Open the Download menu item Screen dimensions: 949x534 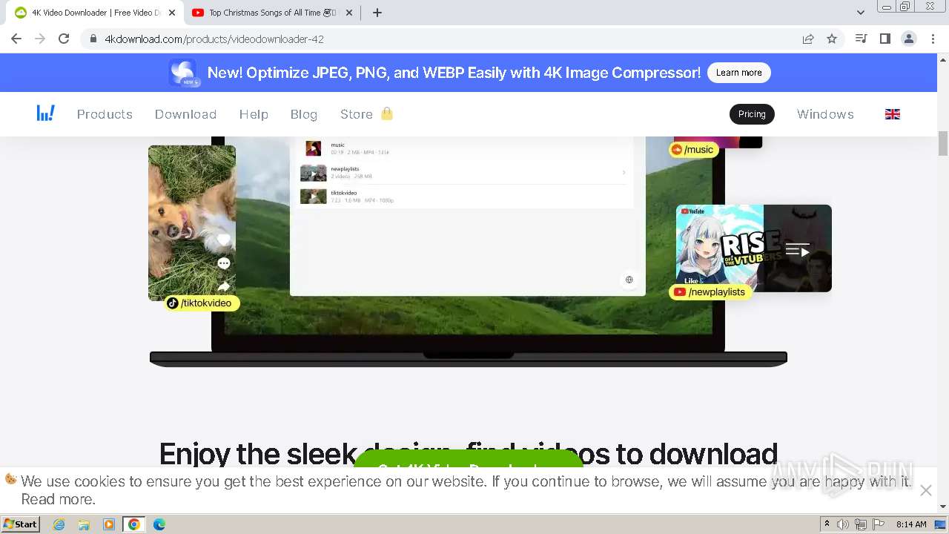click(x=185, y=114)
